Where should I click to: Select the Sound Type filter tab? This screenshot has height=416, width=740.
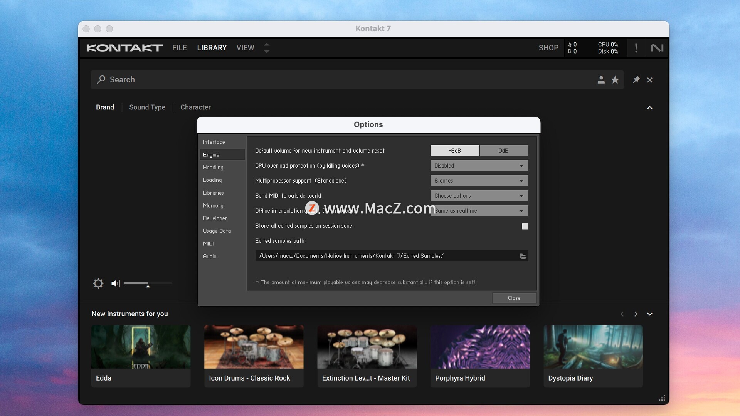147,107
